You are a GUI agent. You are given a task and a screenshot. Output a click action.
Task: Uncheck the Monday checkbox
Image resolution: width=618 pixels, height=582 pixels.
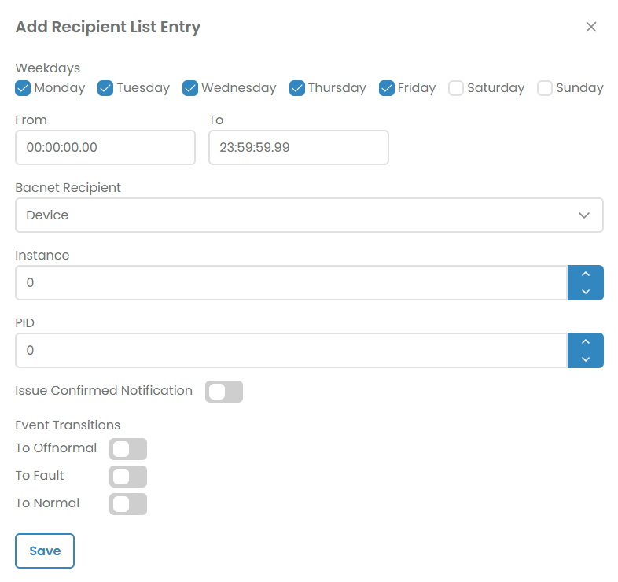click(x=24, y=88)
